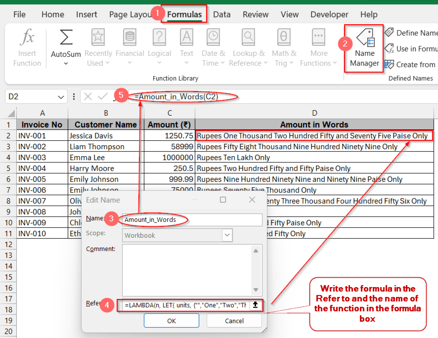Open the Scope dropdown in Edit Name
This screenshot has width=438, height=338.
tap(227, 235)
